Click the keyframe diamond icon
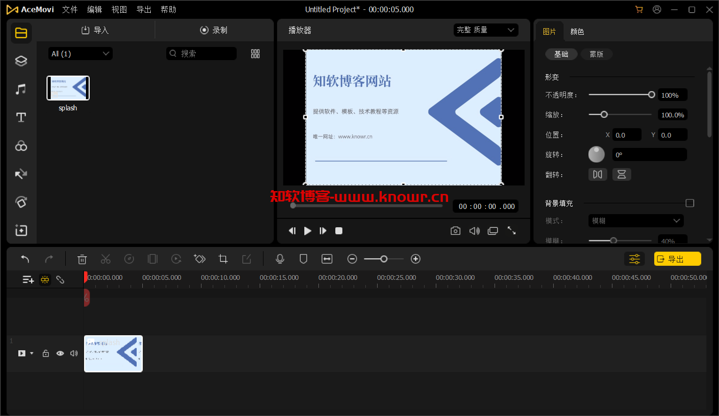The width and height of the screenshot is (719, 416). pos(200,259)
